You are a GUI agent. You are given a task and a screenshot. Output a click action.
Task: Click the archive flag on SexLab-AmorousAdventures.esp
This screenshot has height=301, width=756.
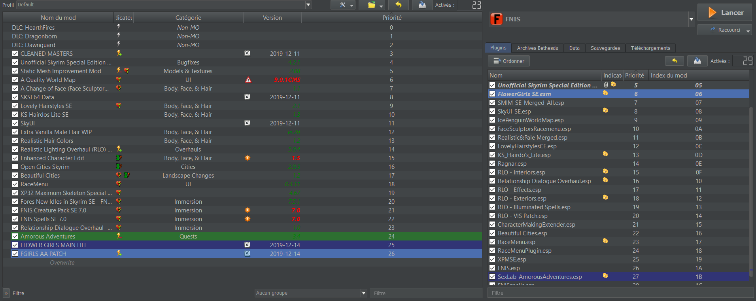605,276
